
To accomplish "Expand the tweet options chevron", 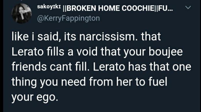I will [x=188, y=8].
